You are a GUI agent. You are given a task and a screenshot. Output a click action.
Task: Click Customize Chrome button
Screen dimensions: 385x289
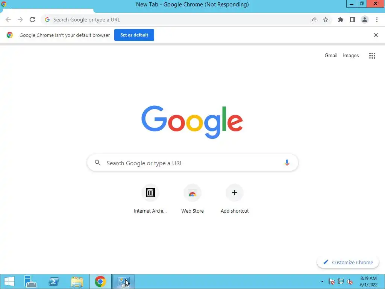348,262
